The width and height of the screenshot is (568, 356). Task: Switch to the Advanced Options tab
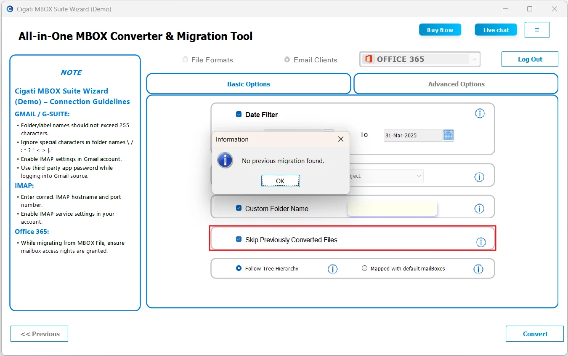point(456,84)
